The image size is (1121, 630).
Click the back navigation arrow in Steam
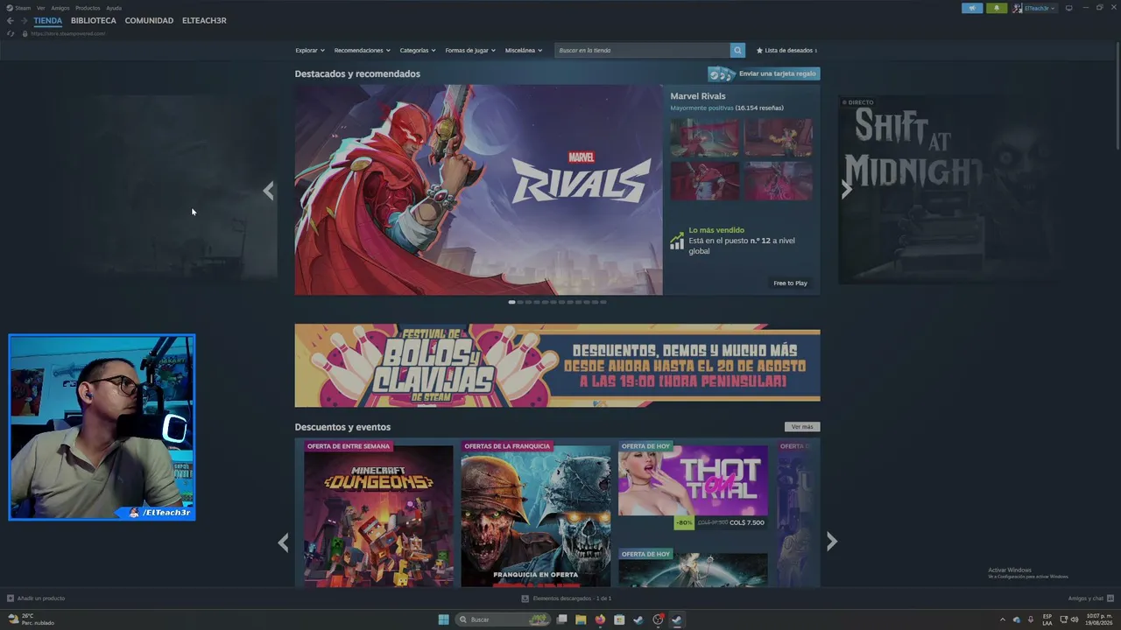click(x=11, y=21)
